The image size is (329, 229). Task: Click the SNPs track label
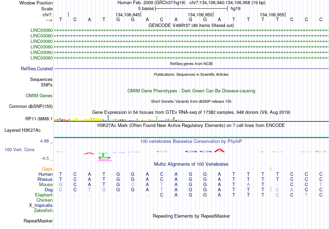coord(47,85)
